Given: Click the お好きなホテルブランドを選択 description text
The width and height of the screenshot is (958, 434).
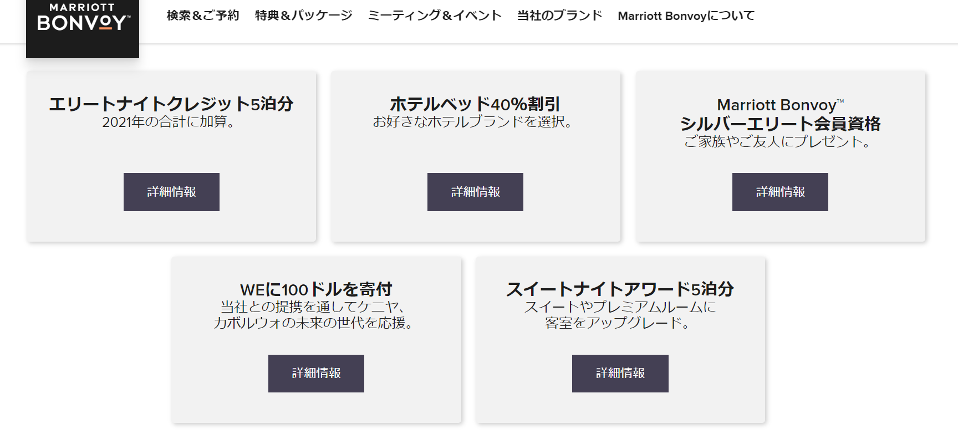Looking at the screenshot, I should [472, 121].
